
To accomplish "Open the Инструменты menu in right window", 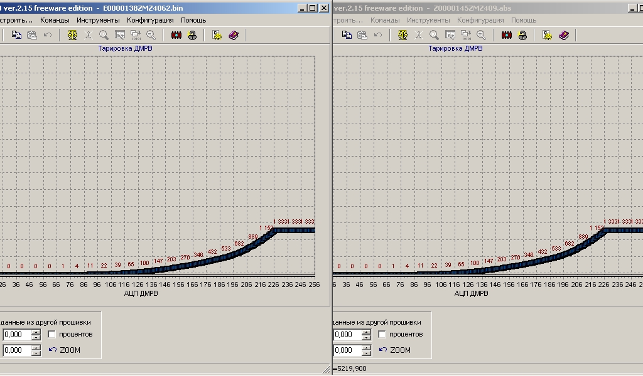I will [x=428, y=20].
